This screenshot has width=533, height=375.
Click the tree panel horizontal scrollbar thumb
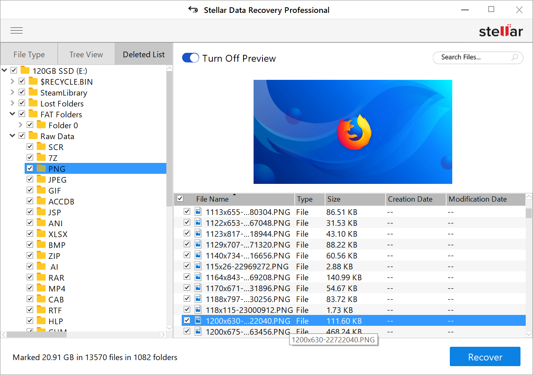(36, 335)
